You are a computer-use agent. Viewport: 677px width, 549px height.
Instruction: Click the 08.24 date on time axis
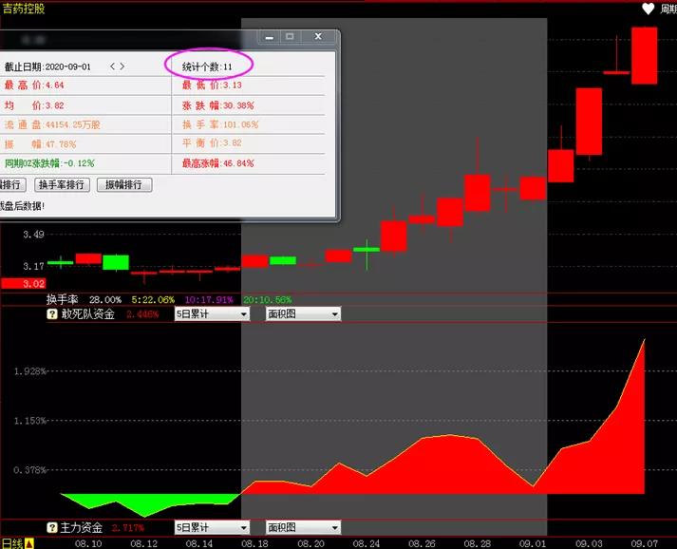click(366, 544)
